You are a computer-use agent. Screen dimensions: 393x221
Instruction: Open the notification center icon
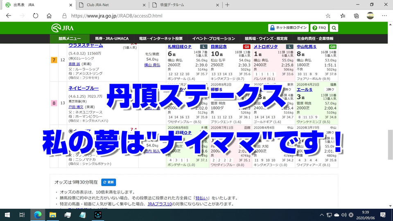tap(383, 215)
